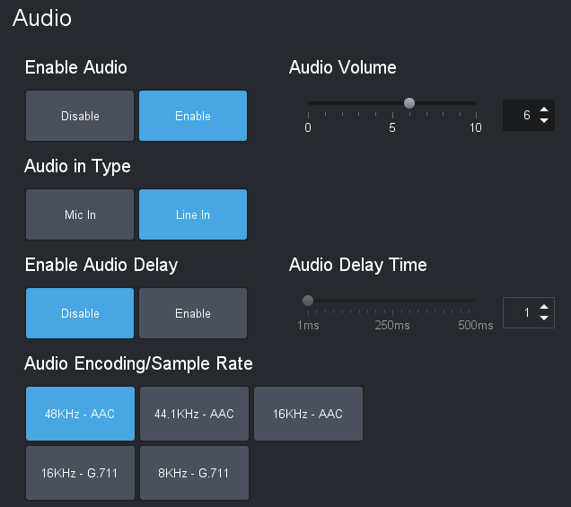Choose Line In audio input type
The image size is (571, 507).
(x=193, y=214)
